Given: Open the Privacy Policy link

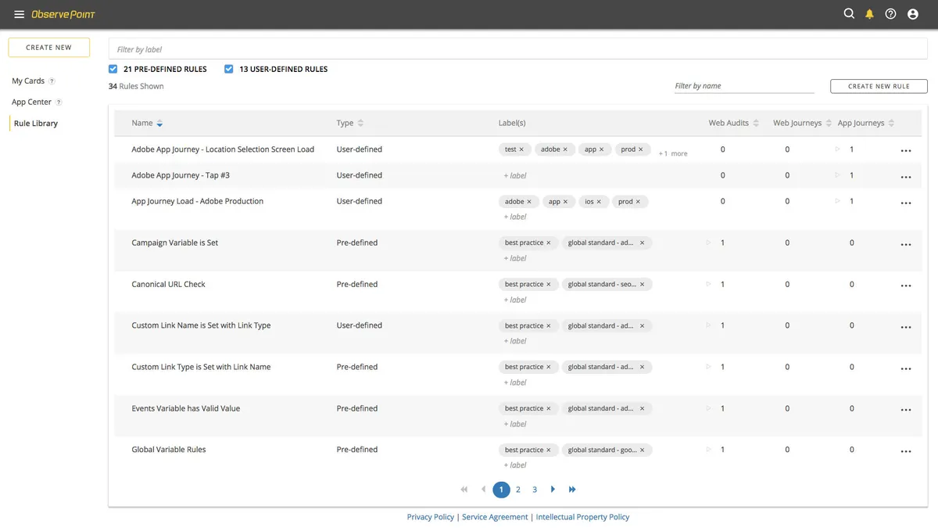Looking at the screenshot, I should 431,517.
